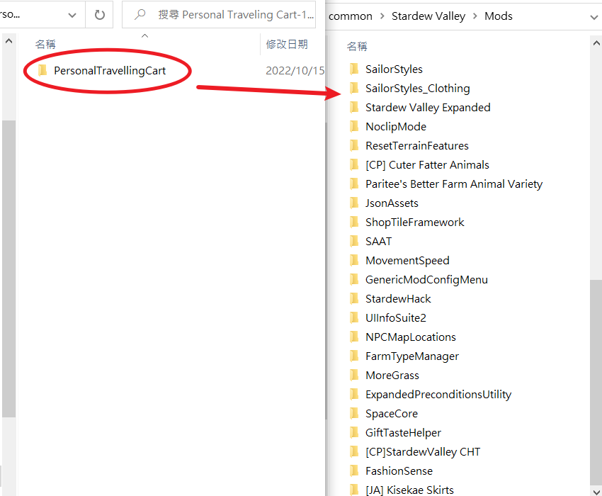This screenshot has width=602, height=496.
Task: Sort by the 名稱 column in the left window
Action: click(45, 45)
